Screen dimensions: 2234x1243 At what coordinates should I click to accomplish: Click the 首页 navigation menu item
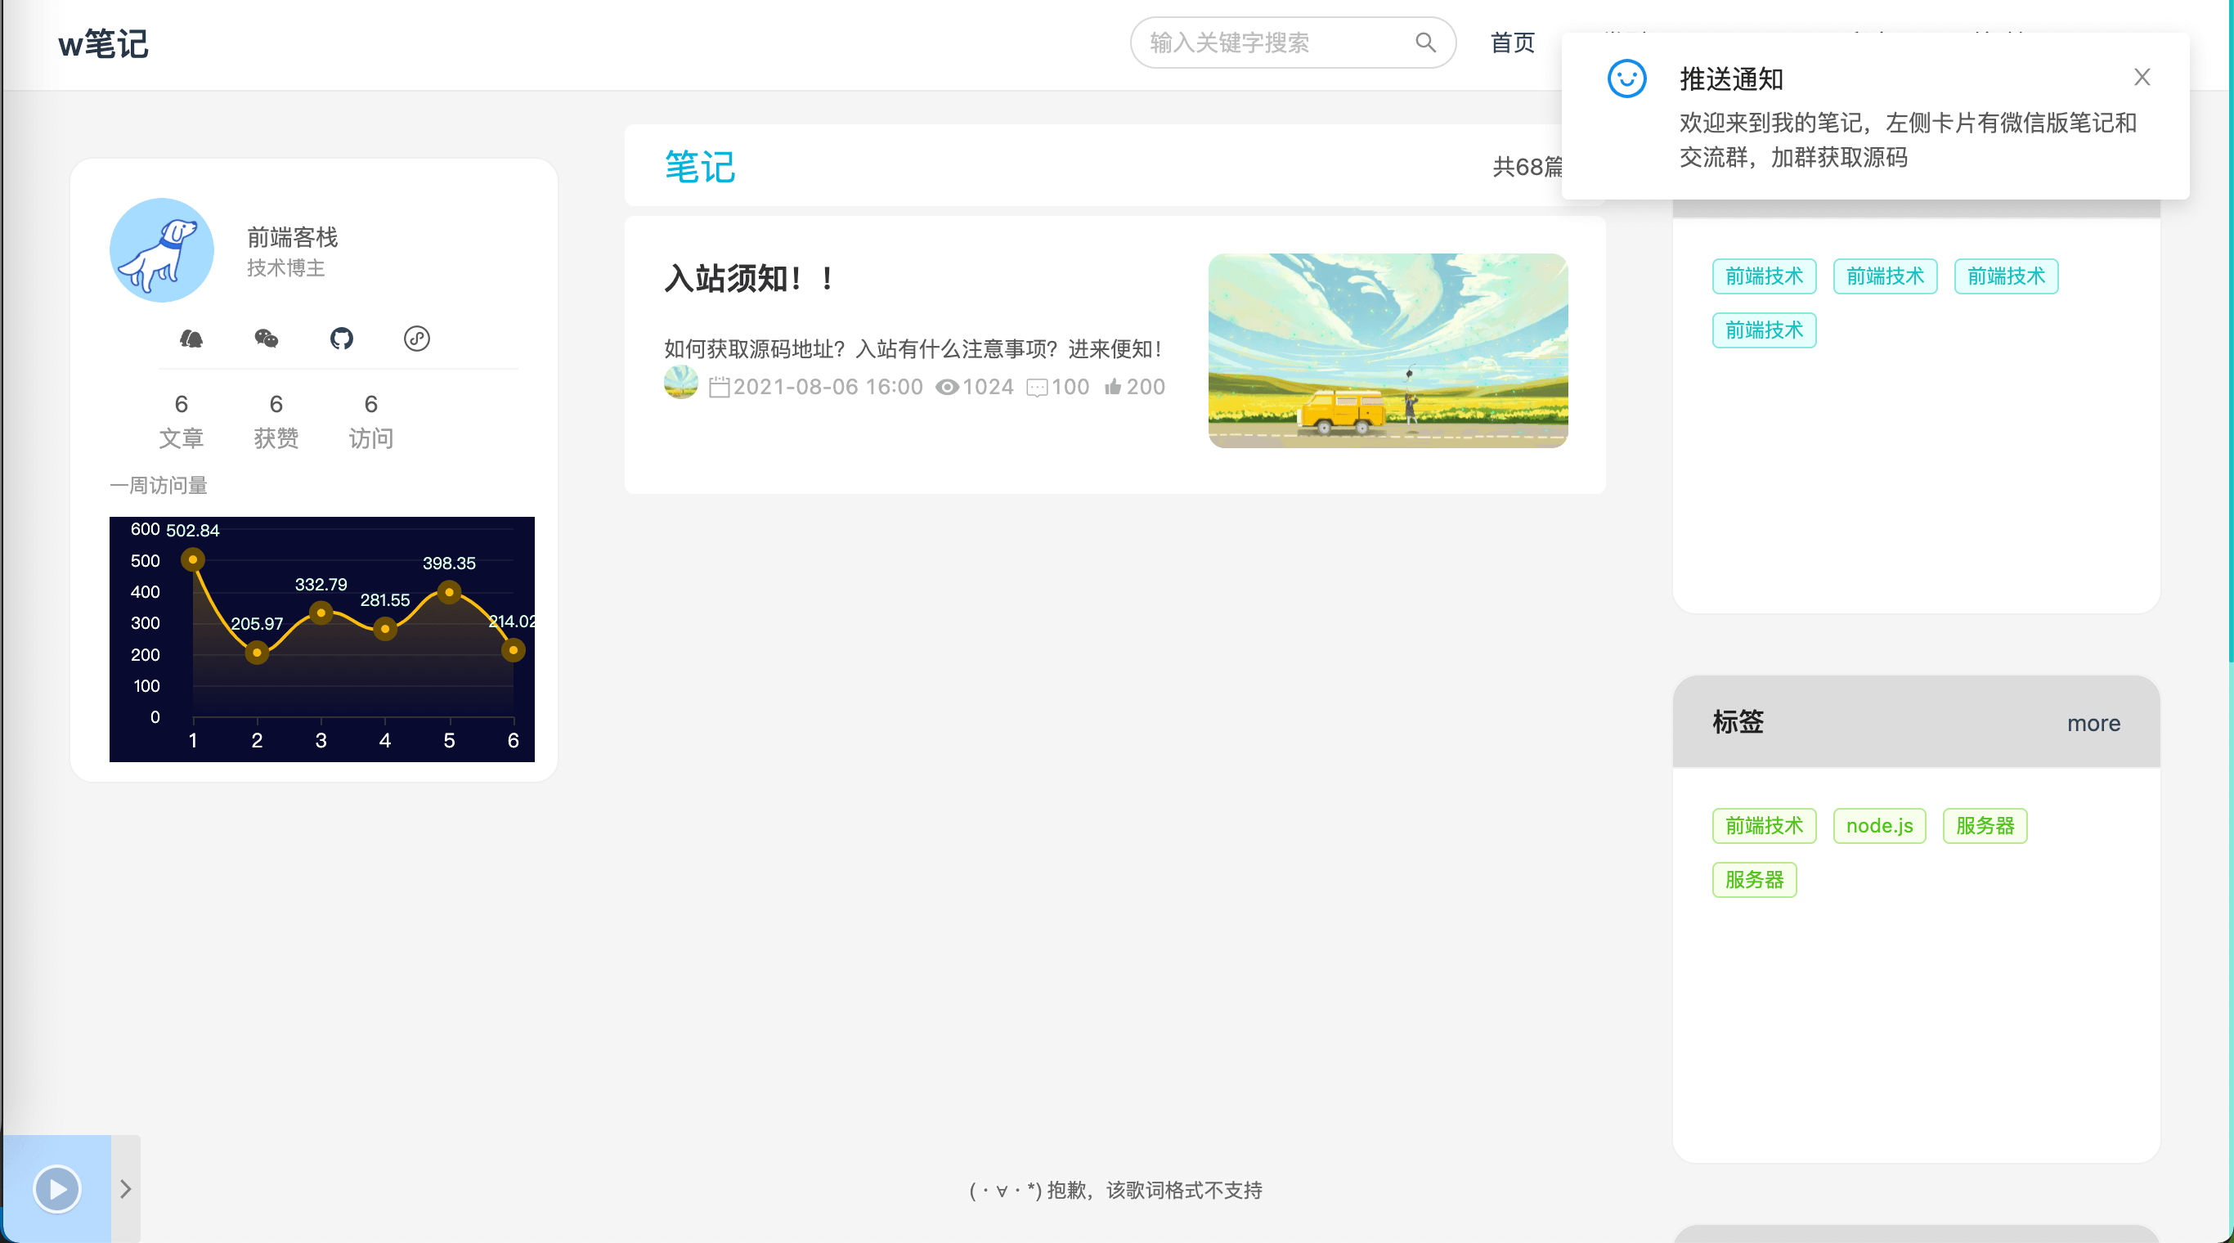1512,43
